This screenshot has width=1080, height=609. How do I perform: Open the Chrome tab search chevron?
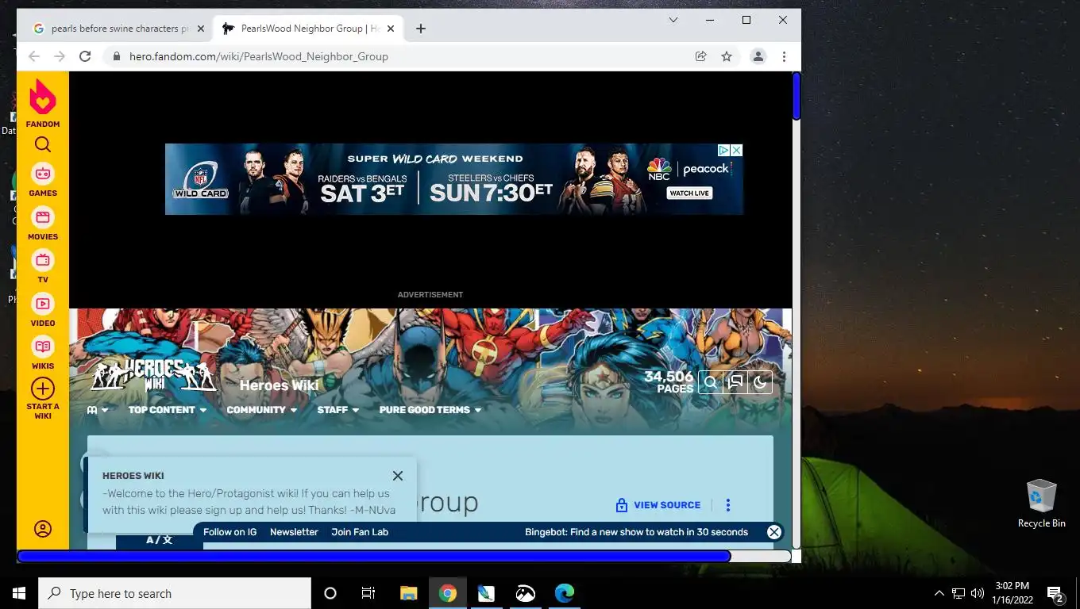tap(673, 20)
